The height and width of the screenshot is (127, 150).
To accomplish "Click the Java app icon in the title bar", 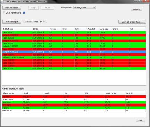I will pyautogui.click(x=2, y=2).
